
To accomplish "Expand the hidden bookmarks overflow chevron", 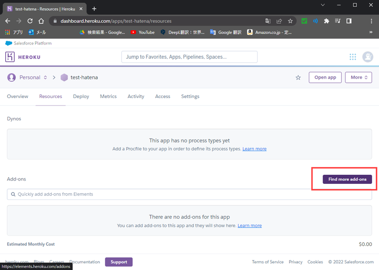I will (x=371, y=32).
